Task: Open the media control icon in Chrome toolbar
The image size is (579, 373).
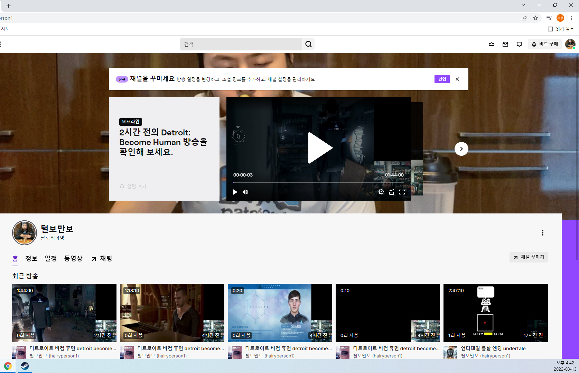Action: (x=549, y=18)
